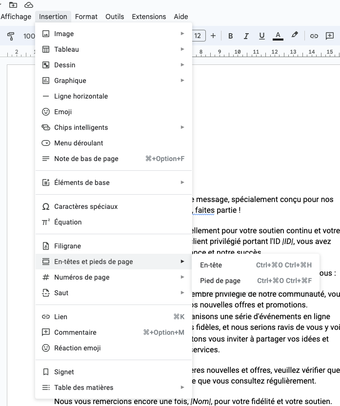Toggle underline formatting
The height and width of the screenshot is (406, 340).
(262, 36)
